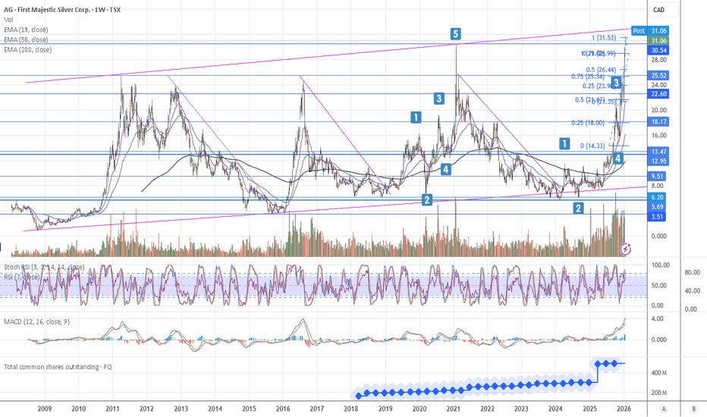
Task: Click the 22.60 price level label
Action: pos(658,93)
